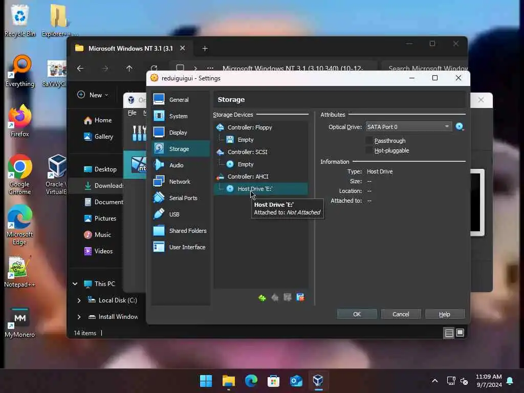524x393 pixels.
Task: Enable the Hot-pluggable checkbox
Action: point(369,150)
